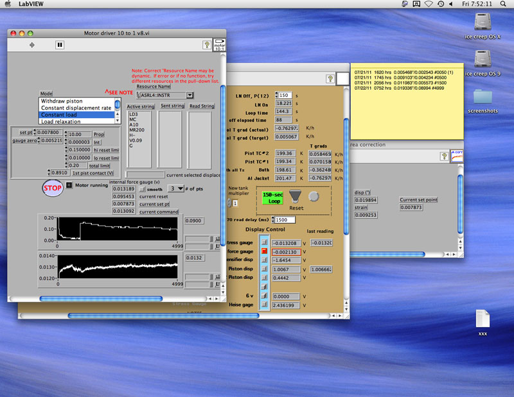Toggle the Heise gage display button
The image size is (514, 397).
(x=263, y=305)
